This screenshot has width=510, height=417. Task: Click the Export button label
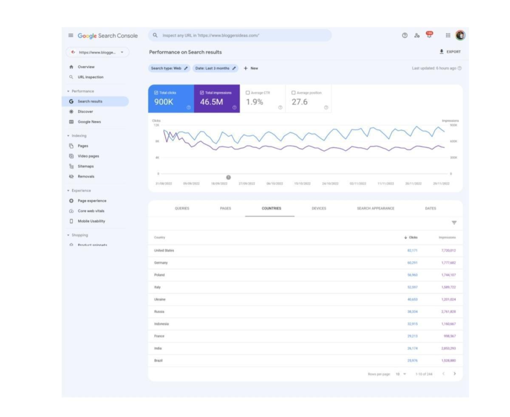point(453,52)
